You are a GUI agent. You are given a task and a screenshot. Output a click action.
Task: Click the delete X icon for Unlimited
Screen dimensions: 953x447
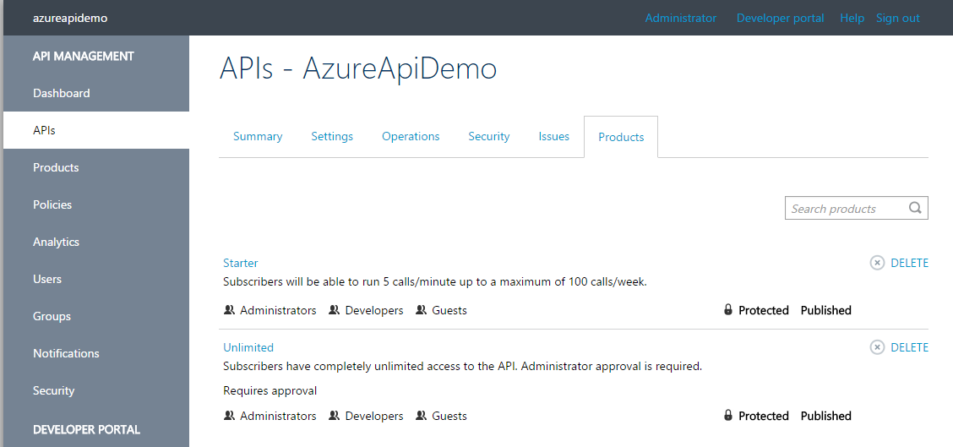[x=877, y=347]
